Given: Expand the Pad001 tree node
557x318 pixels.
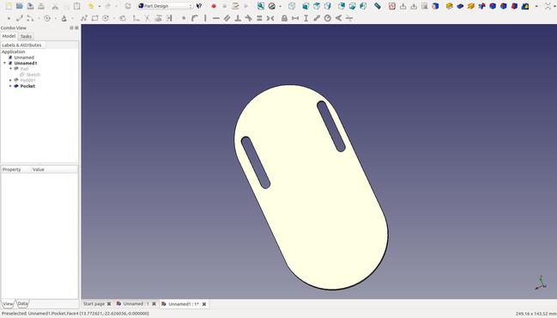Looking at the screenshot, I should coord(10,81).
